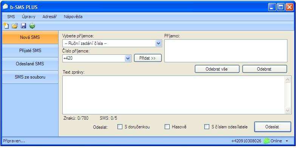
Task: Expand the Vyberte příjemce dropdown
Action: click(159, 43)
